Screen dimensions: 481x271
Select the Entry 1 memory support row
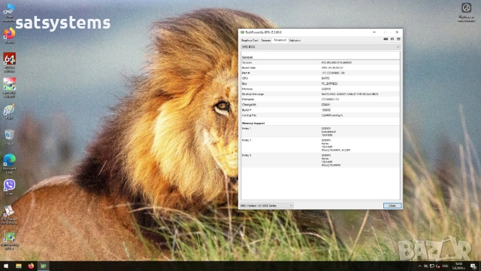click(320, 132)
